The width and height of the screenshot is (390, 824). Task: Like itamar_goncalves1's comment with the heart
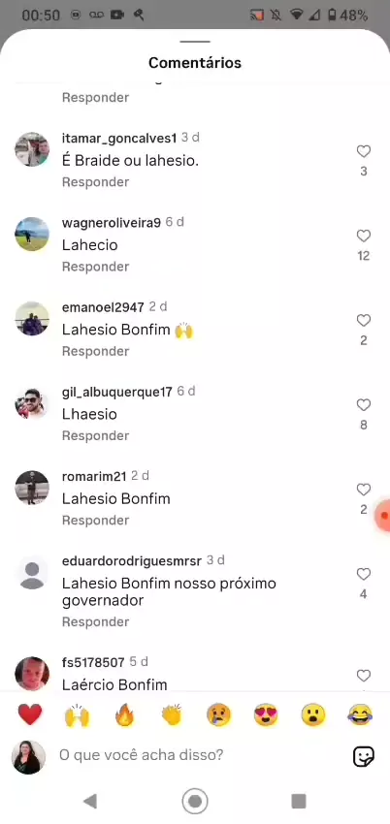pyautogui.click(x=363, y=152)
